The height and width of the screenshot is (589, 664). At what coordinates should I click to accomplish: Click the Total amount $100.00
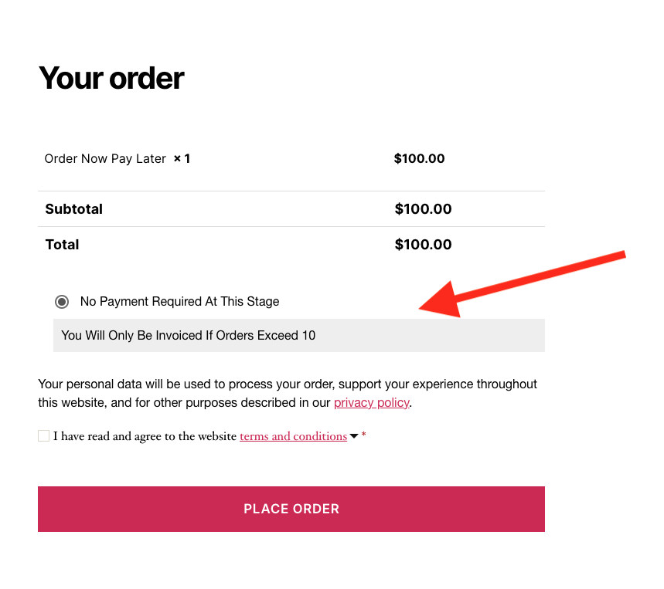point(423,245)
